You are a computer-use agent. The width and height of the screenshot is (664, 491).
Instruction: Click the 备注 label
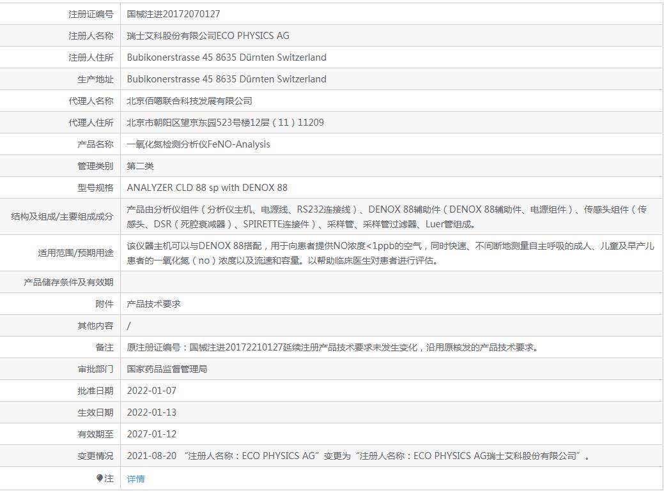104,347
